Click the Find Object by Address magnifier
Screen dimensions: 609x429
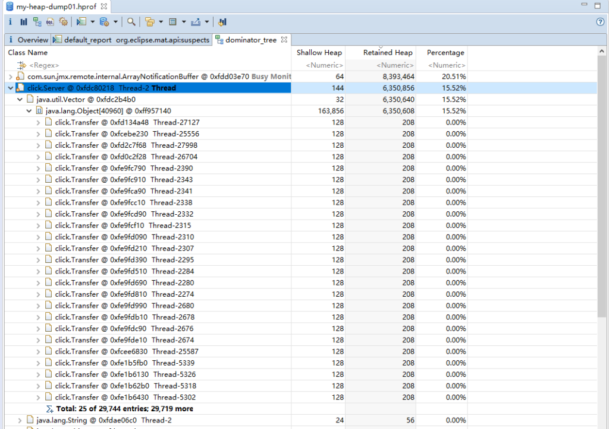[131, 22]
